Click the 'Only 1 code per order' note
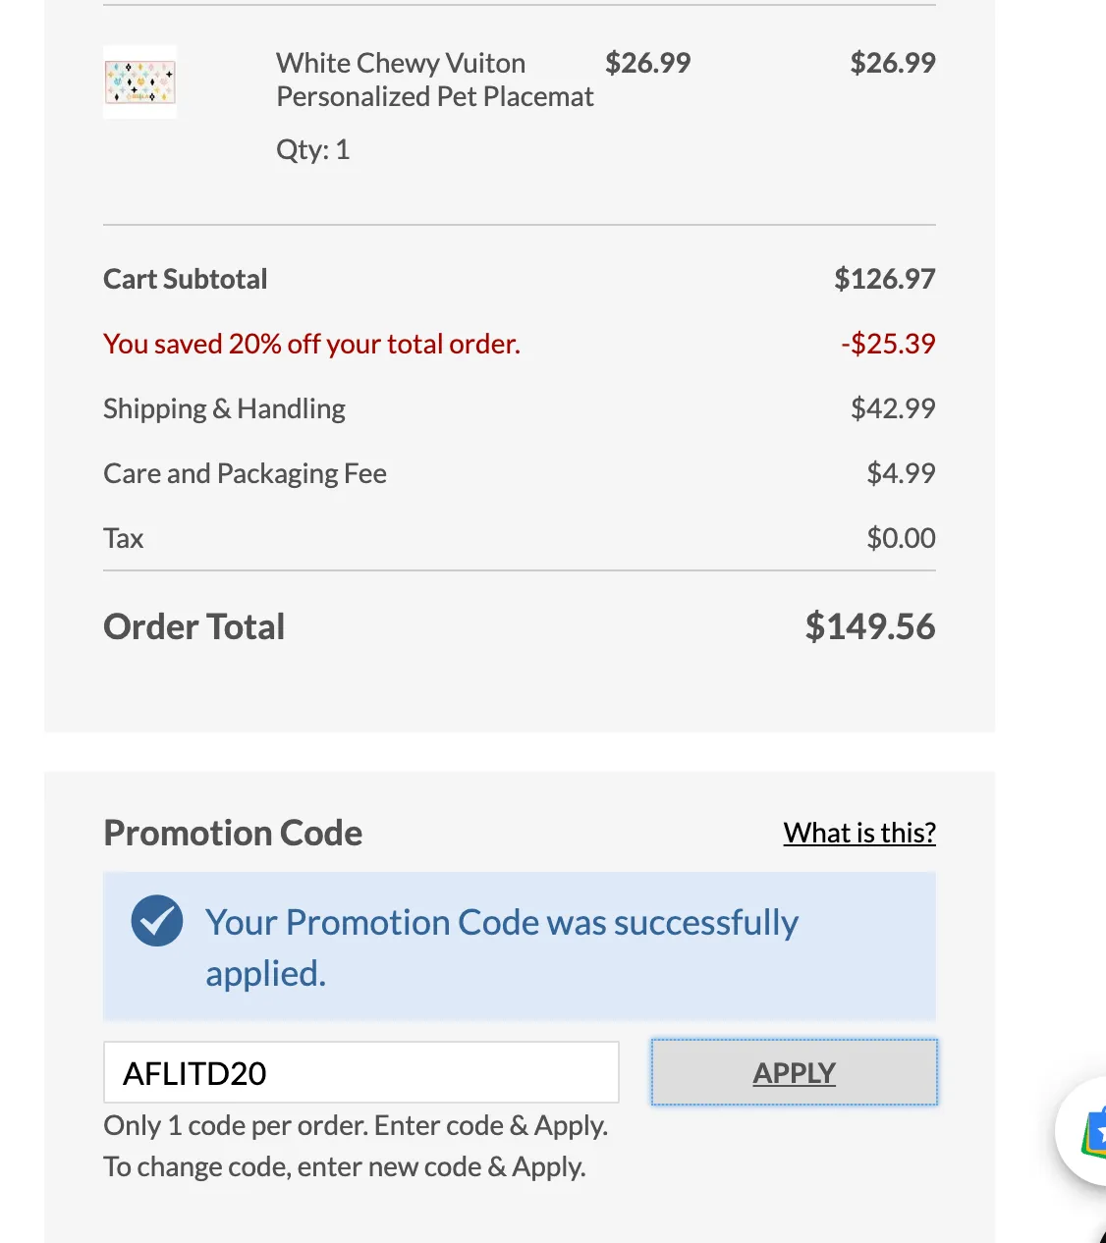This screenshot has height=1243, width=1106. tap(356, 1125)
